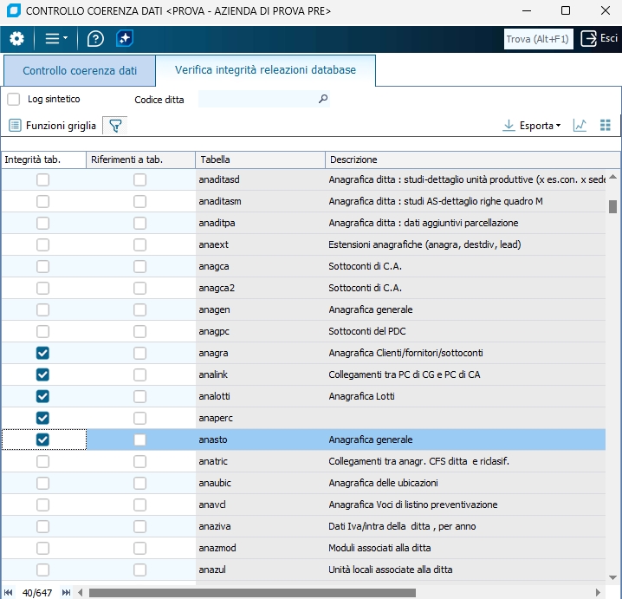Click horizontal scrollbar left arrow
The height and width of the screenshot is (599, 622).
point(81,593)
